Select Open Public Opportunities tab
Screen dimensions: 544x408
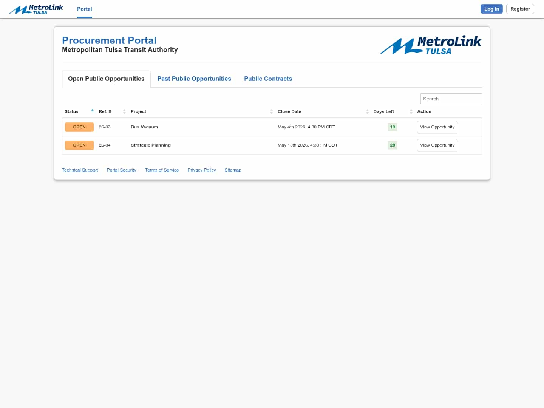[x=106, y=79]
